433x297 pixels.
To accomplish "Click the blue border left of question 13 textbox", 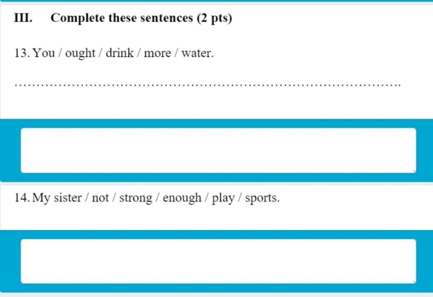I will (10, 150).
